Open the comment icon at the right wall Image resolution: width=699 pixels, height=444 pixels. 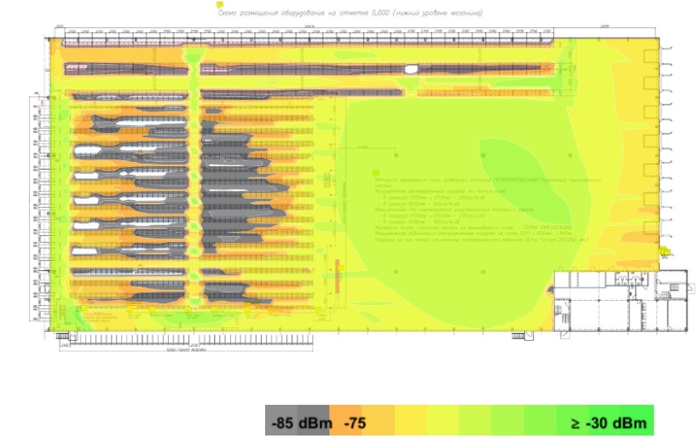coord(662,250)
